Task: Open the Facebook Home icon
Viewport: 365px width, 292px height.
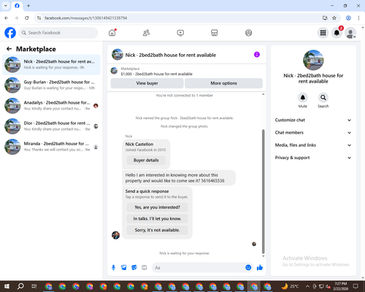Action: (x=112, y=33)
